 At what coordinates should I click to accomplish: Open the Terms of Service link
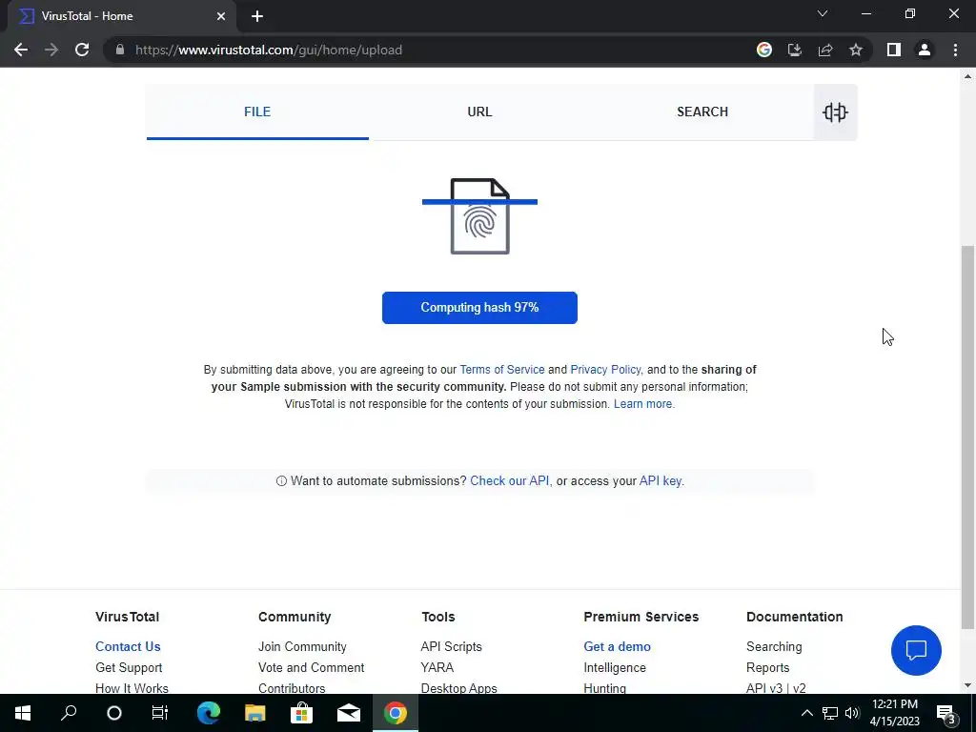click(501, 370)
